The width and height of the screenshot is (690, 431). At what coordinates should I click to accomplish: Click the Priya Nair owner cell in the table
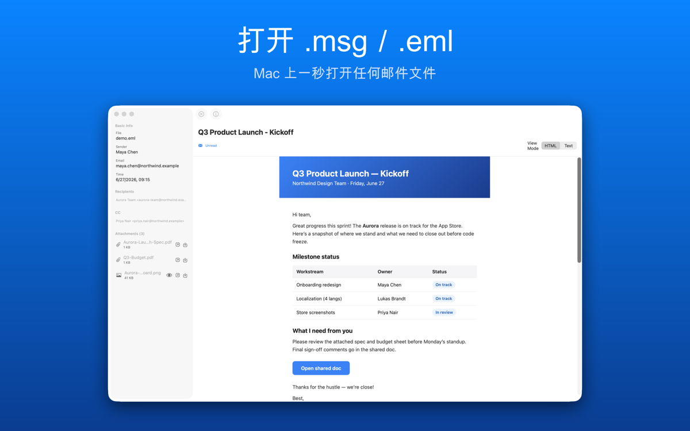coord(388,312)
